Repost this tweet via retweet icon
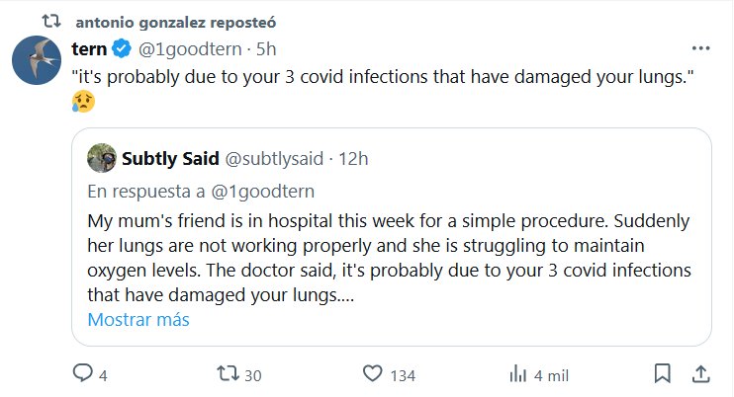The width and height of the screenshot is (734, 397). [229, 374]
